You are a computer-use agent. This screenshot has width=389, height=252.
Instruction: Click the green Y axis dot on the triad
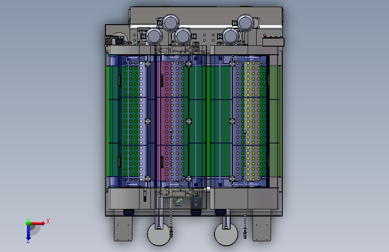[28, 223]
